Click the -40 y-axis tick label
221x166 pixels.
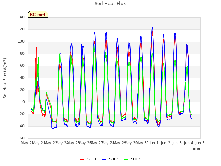21,126
